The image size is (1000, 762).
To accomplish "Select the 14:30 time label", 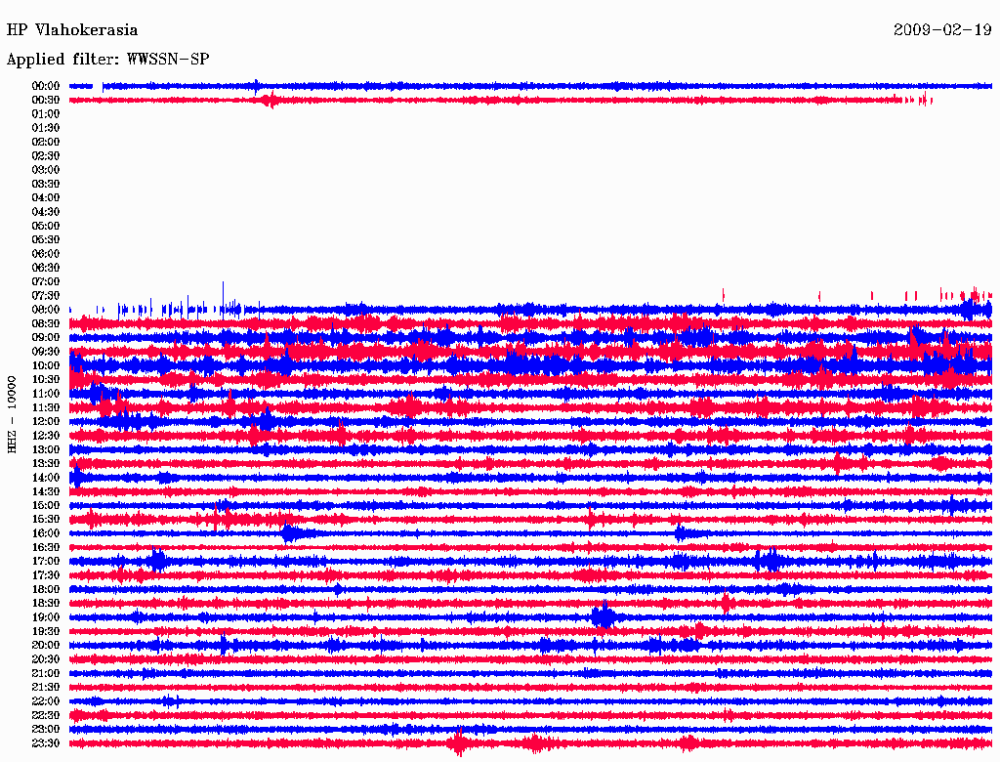I will [x=45, y=491].
